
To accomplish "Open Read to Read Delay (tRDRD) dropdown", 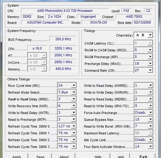I will coord(143,99).
